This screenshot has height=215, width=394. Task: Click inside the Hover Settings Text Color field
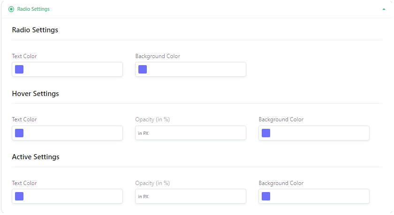tap(68, 133)
